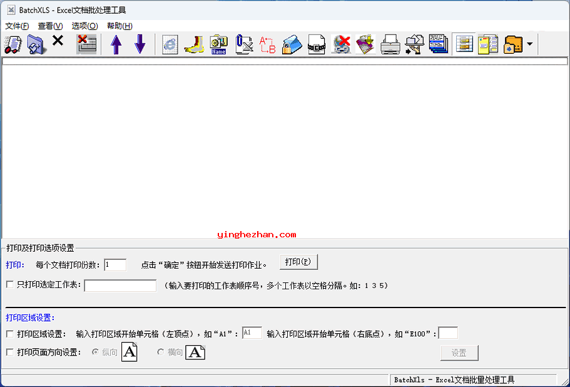Click the belted document toolbar icon
570x387 pixels.
[x=316, y=44]
